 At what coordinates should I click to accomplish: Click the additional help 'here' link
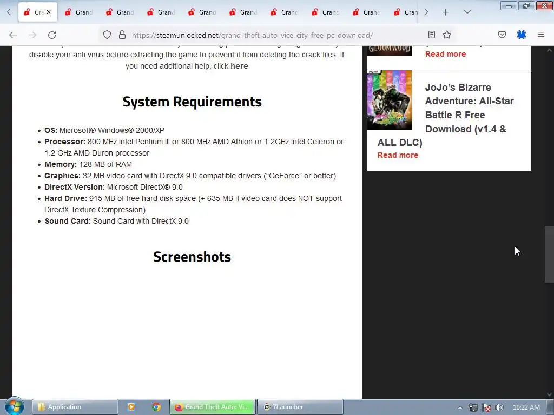(239, 66)
